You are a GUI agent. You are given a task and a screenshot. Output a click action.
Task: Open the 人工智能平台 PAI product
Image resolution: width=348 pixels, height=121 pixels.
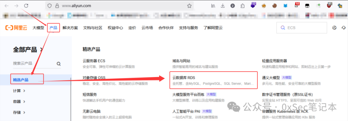click(186, 111)
